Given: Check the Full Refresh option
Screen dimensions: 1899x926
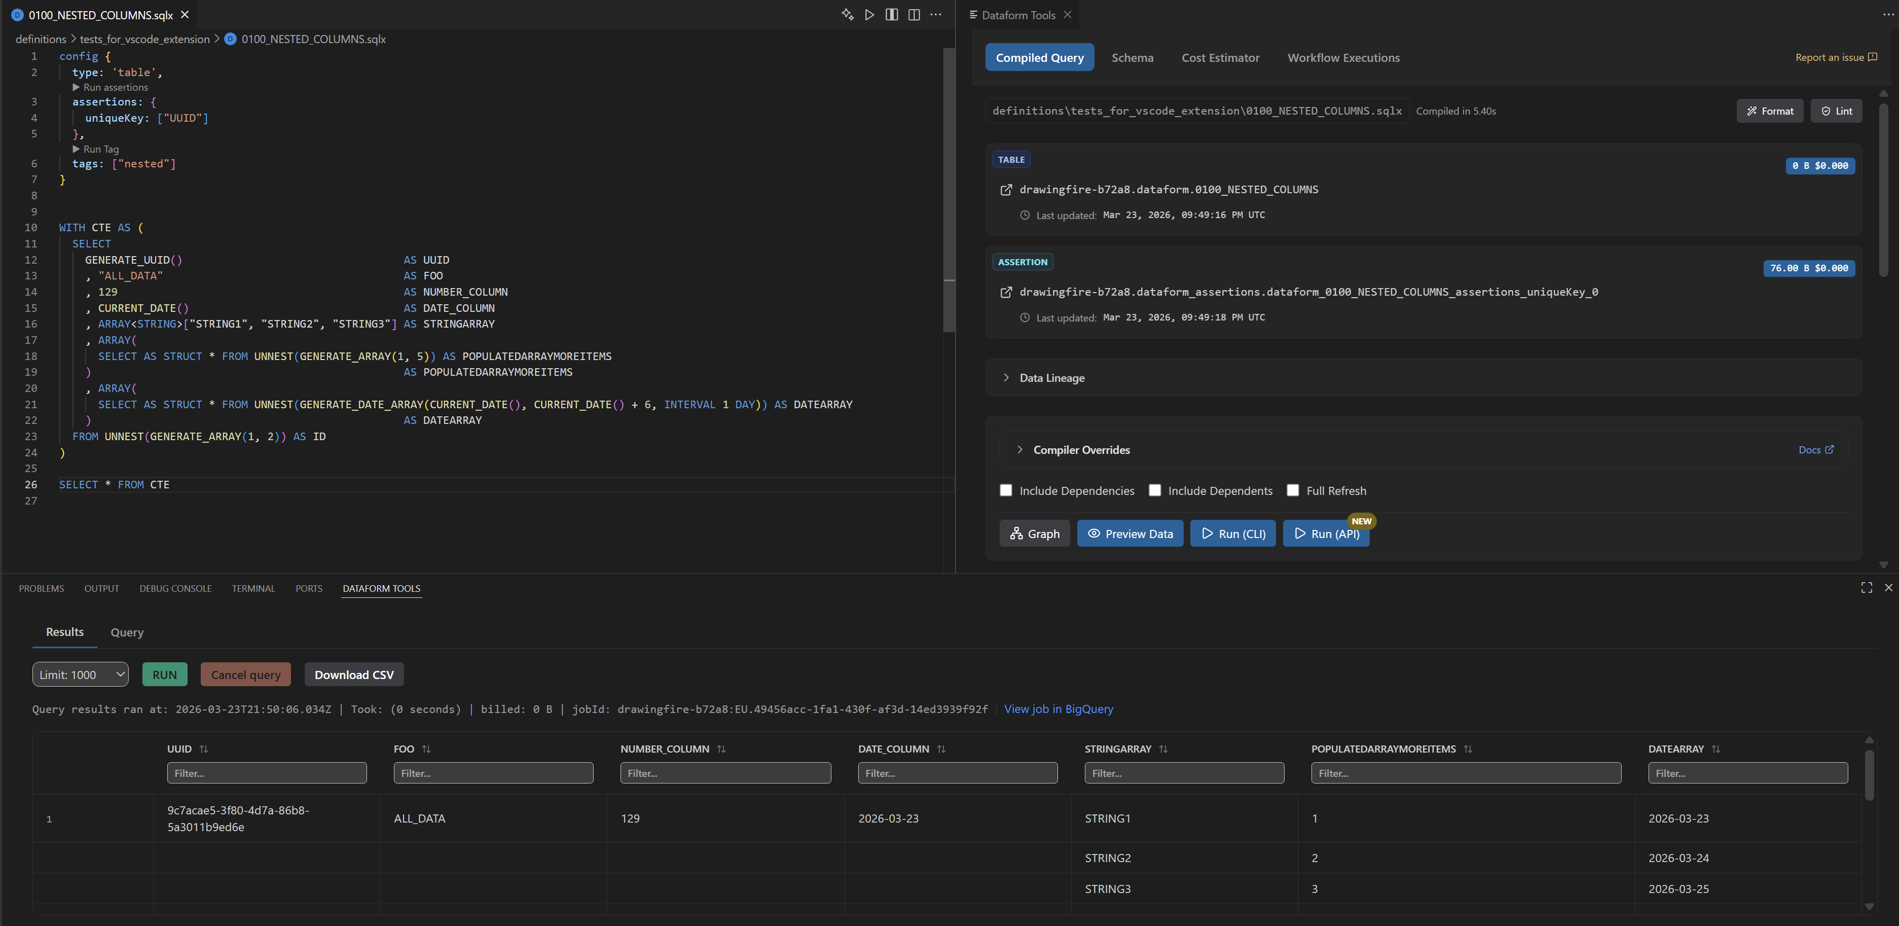Looking at the screenshot, I should pyautogui.click(x=1293, y=490).
